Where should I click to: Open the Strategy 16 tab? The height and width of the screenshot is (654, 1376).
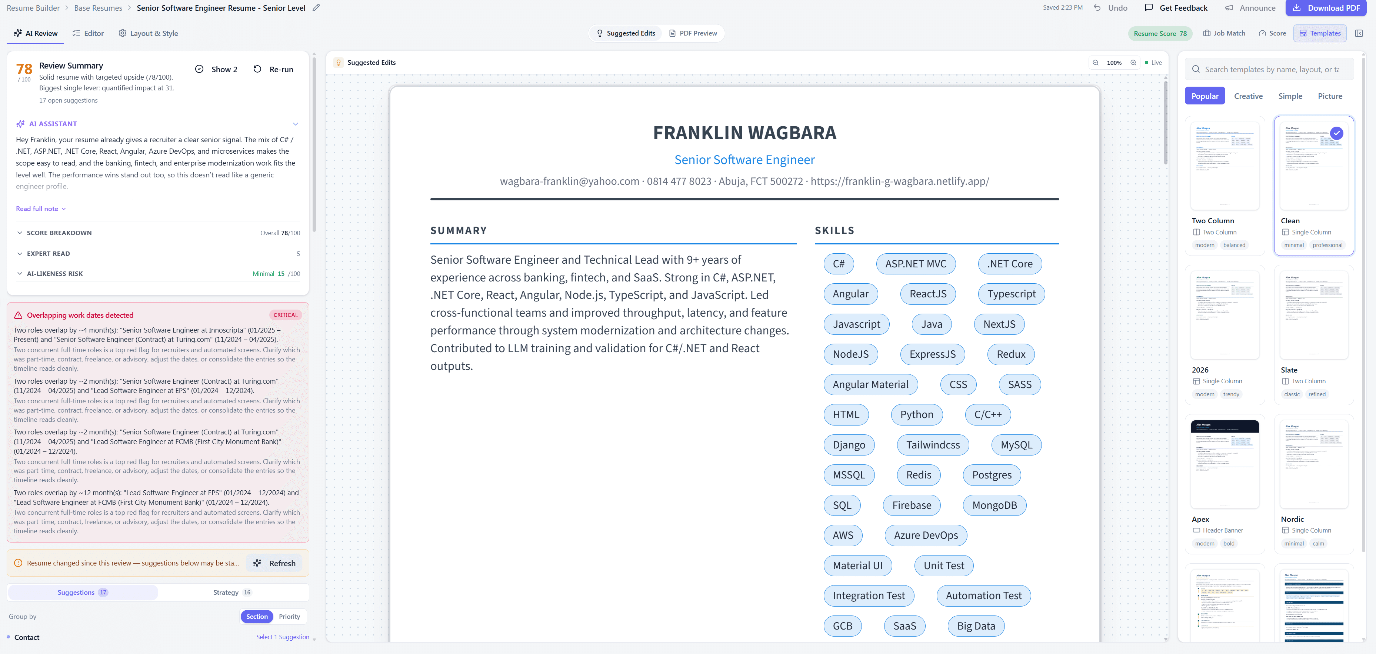click(x=232, y=593)
